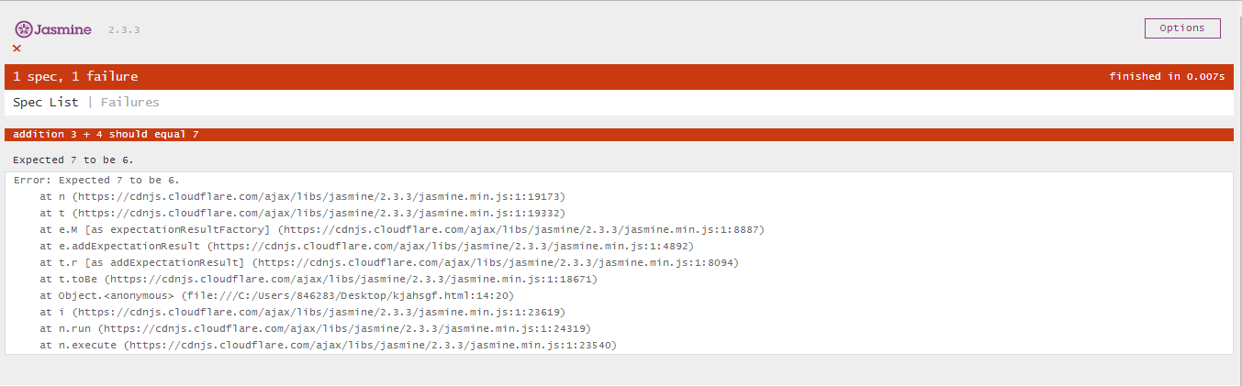Click the "finished in 0.007s" duration text

1167,77
